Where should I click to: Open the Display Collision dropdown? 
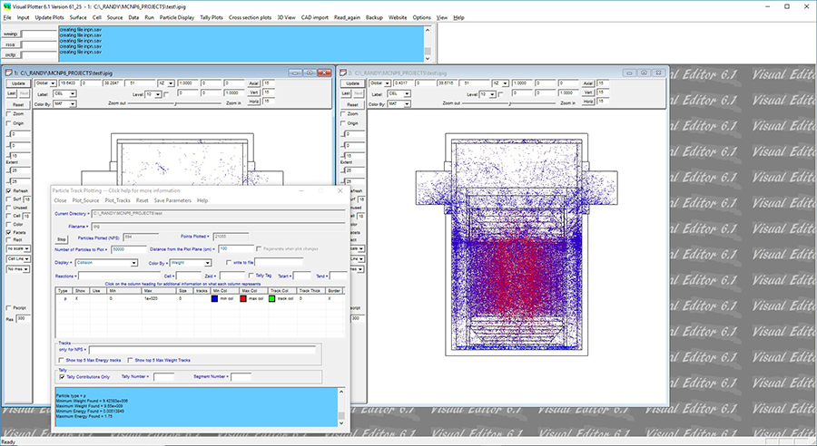pyautogui.click(x=106, y=263)
